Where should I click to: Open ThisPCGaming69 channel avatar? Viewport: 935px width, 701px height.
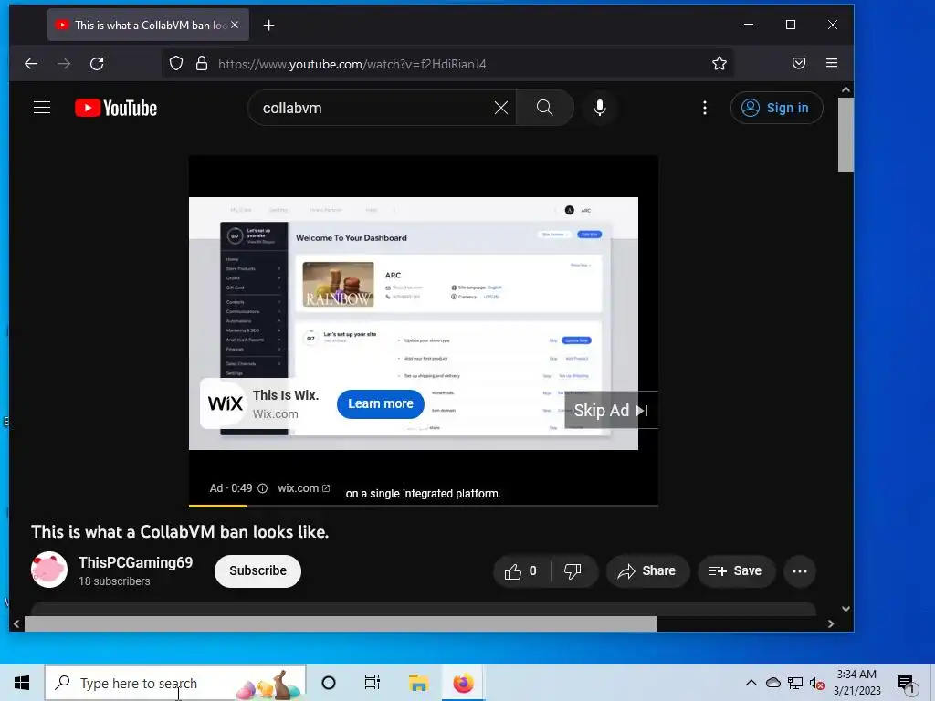pos(49,570)
